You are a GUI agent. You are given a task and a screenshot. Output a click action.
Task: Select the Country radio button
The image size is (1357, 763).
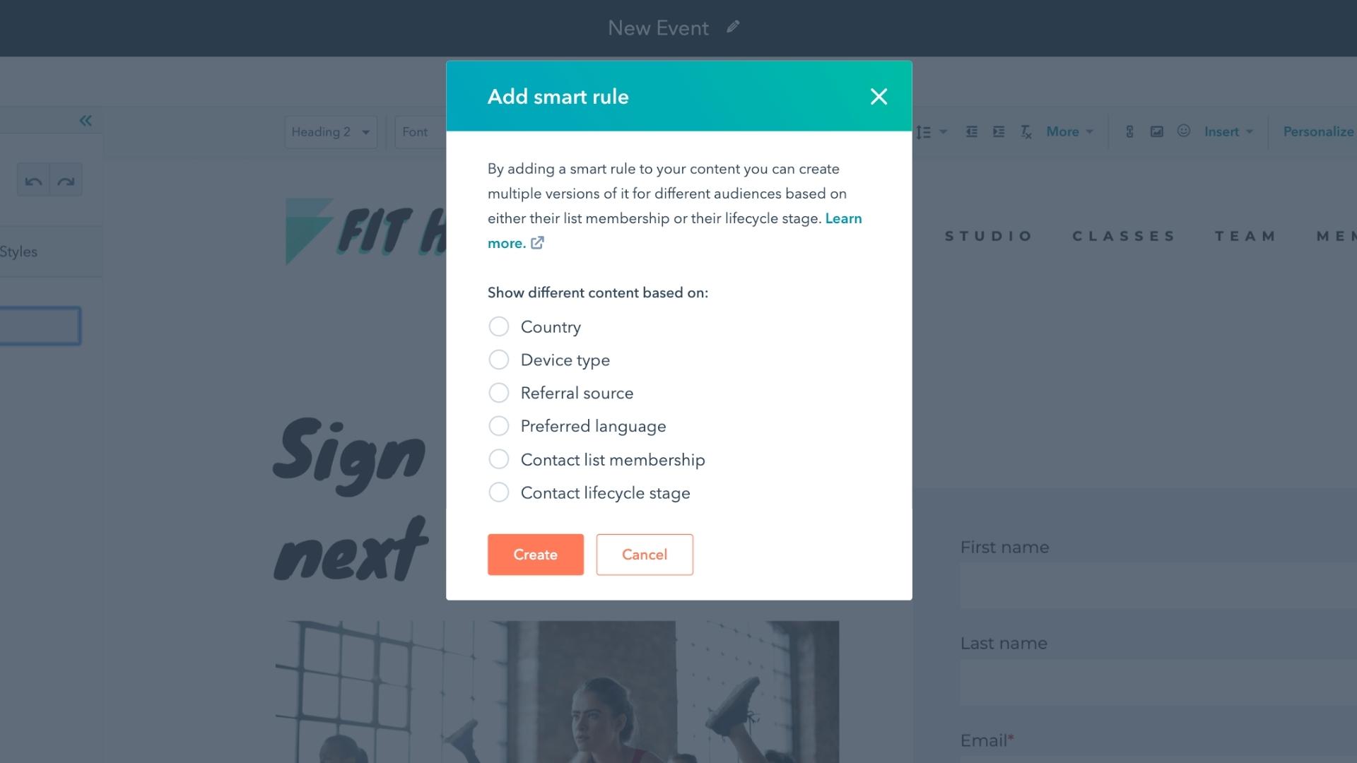(x=498, y=326)
